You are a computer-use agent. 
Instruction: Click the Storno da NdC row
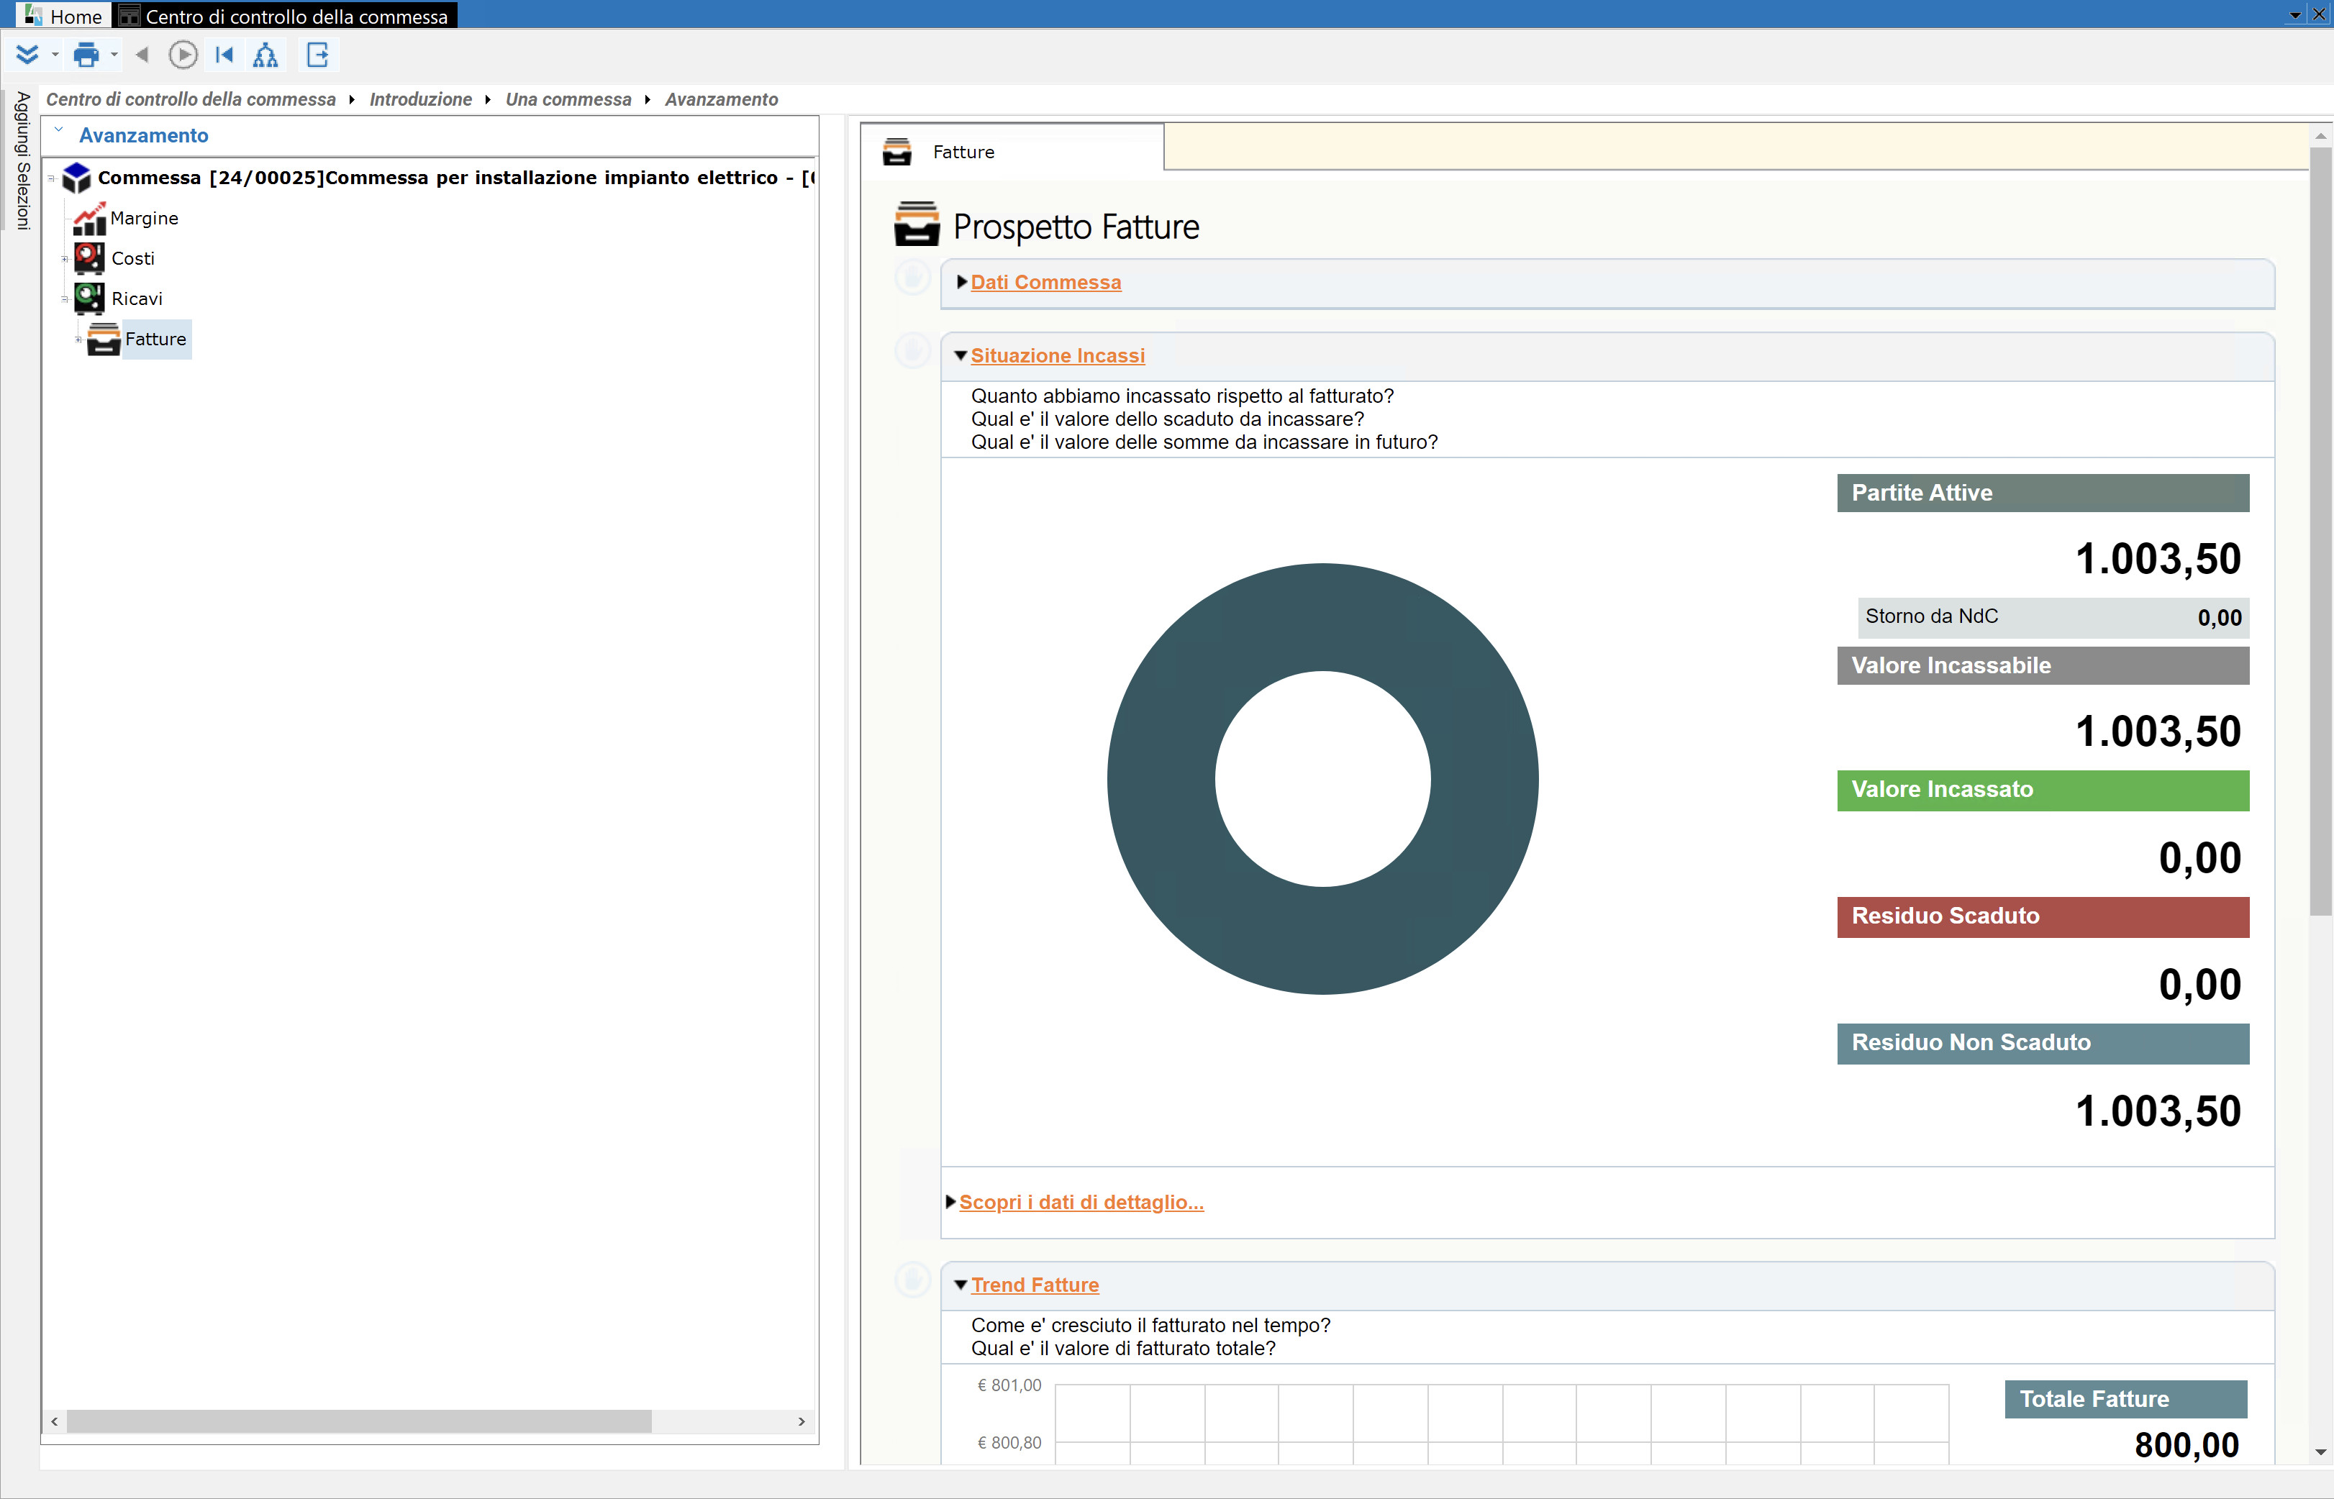(x=2053, y=617)
